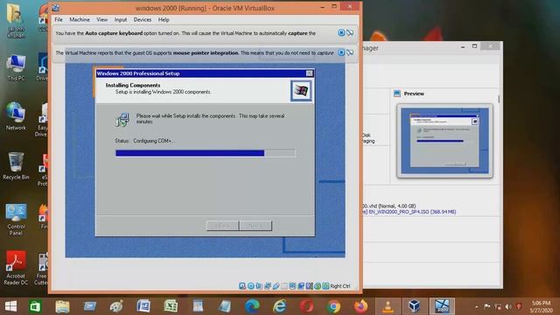Click the display status icon
560x315 pixels.
coord(292,286)
